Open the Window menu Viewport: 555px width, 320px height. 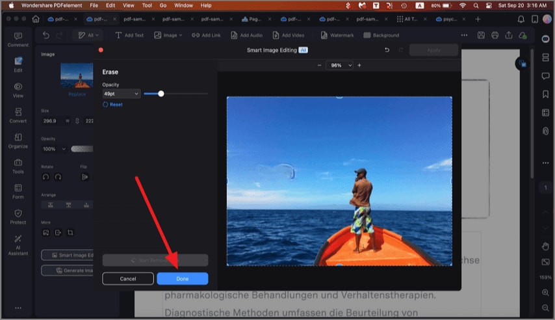click(x=183, y=5)
